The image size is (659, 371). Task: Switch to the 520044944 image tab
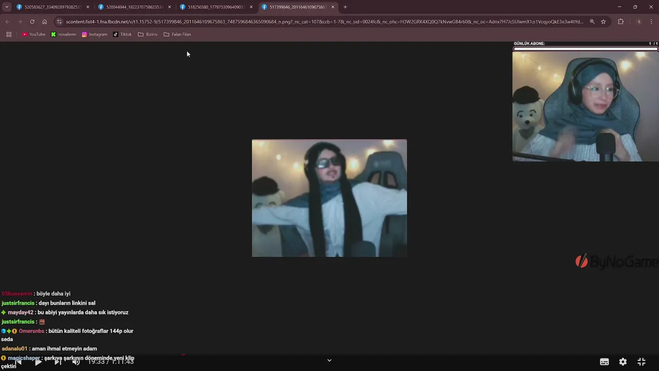pos(134,7)
